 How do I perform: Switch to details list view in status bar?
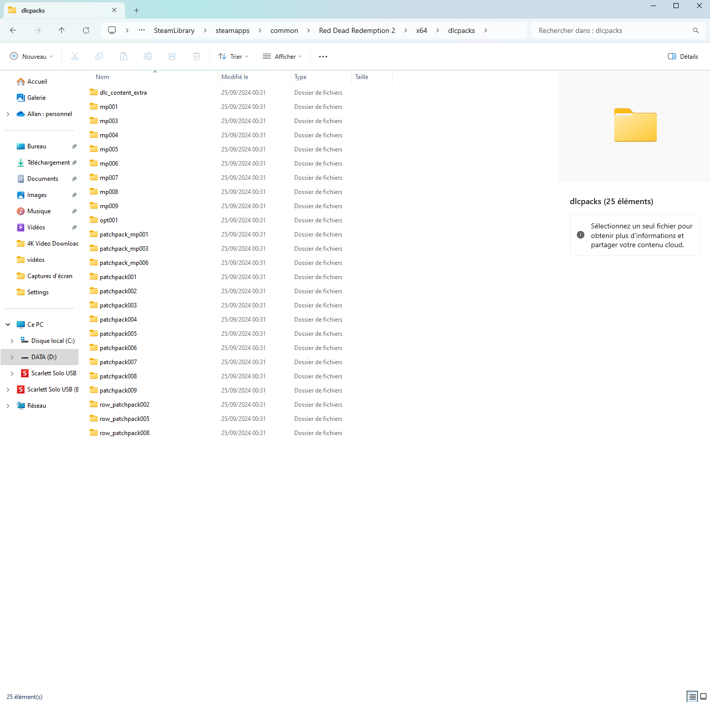tap(692, 696)
